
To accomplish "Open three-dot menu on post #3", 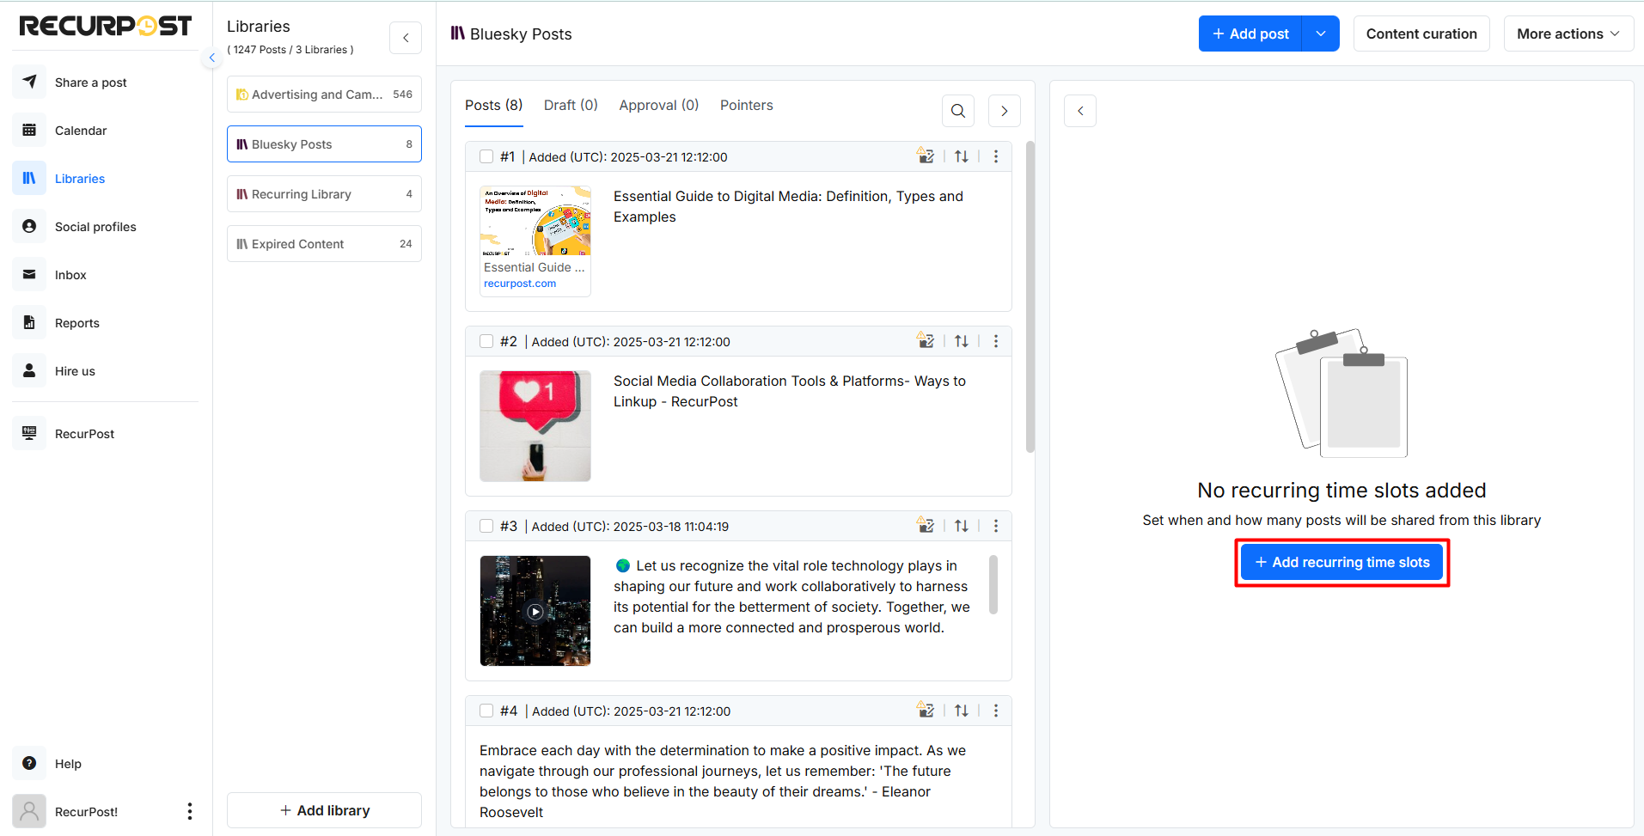I will (996, 526).
